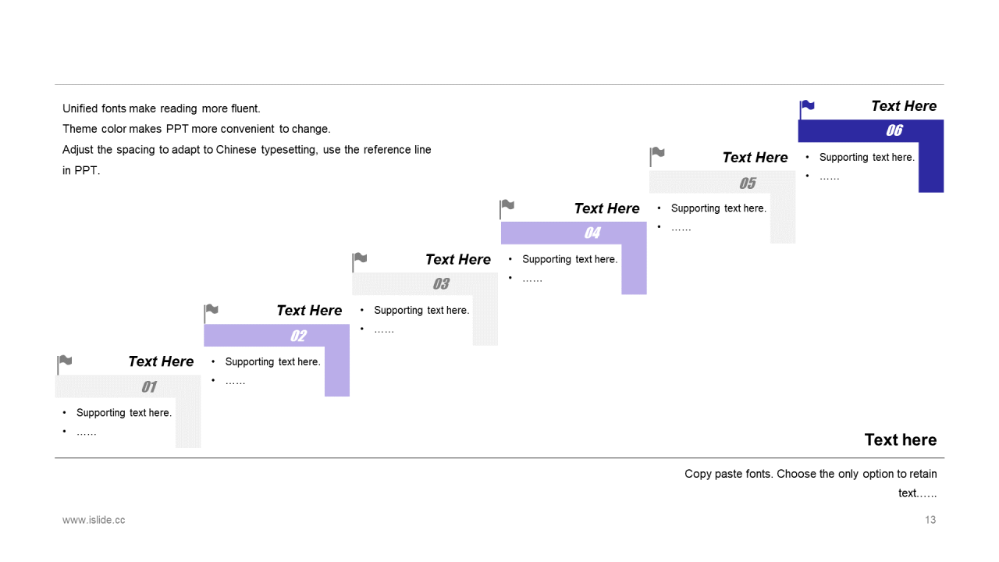Select 'Text Here' title above step 06
This screenshot has height=562, width=999.
tap(904, 106)
